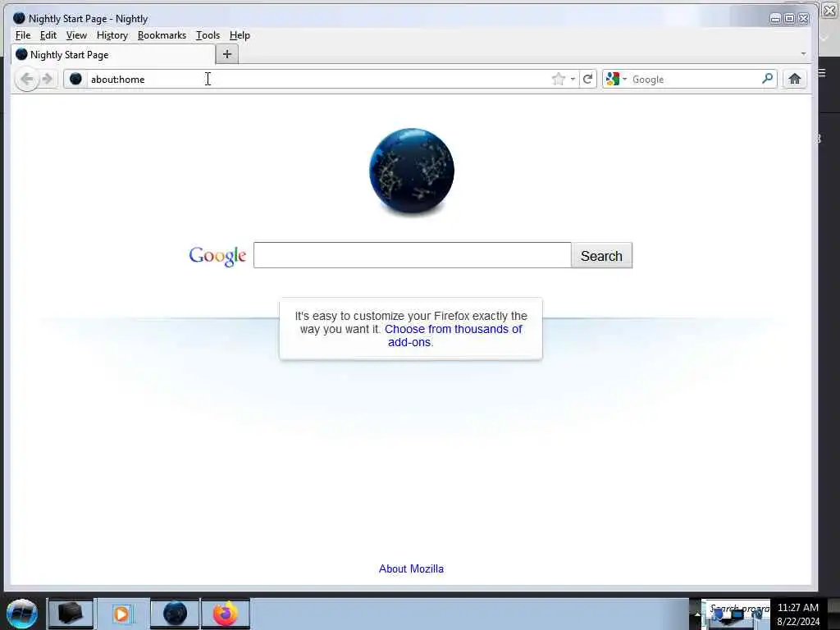Click the Google logo beside search box
Viewport: 840px width, 630px height.
pyautogui.click(x=217, y=256)
